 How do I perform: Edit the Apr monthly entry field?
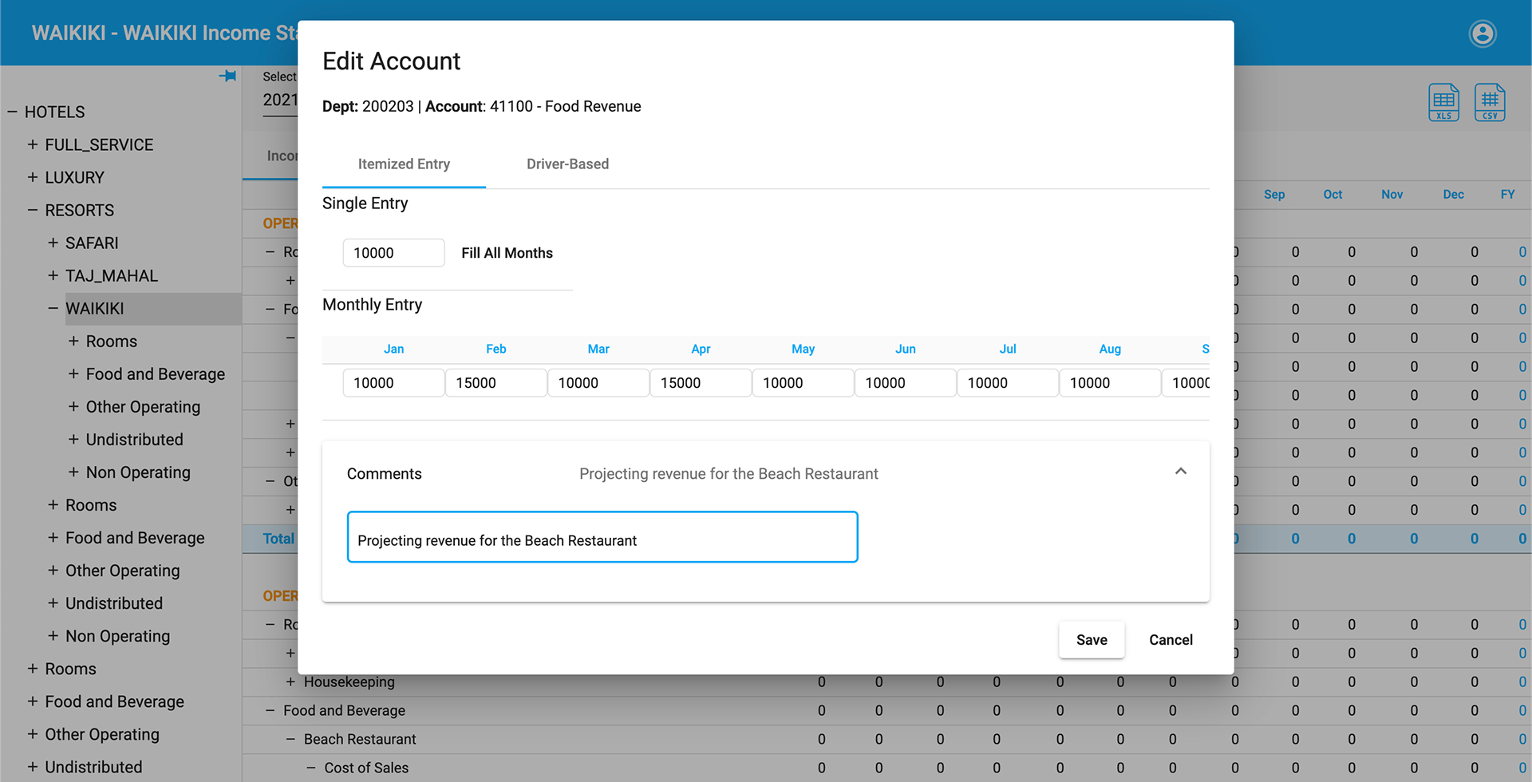click(701, 383)
